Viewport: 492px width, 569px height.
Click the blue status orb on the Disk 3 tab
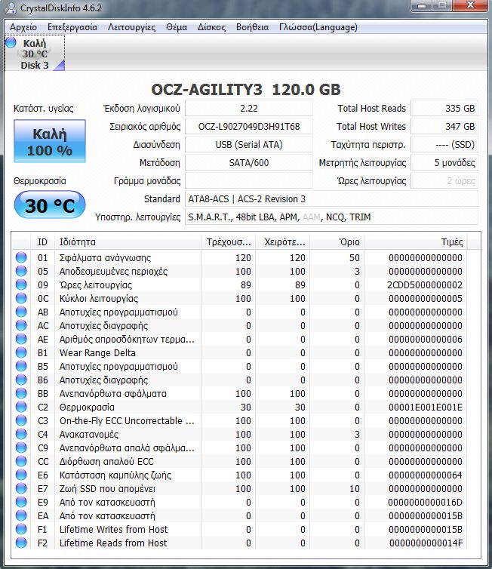point(11,42)
